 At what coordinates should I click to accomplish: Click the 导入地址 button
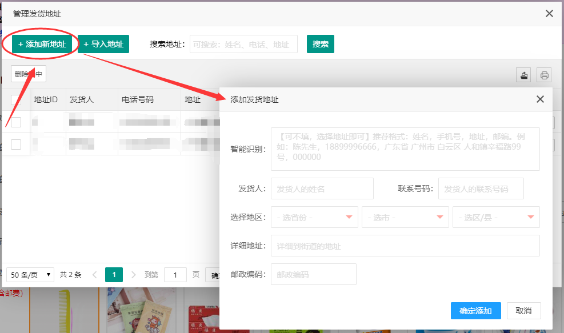103,44
